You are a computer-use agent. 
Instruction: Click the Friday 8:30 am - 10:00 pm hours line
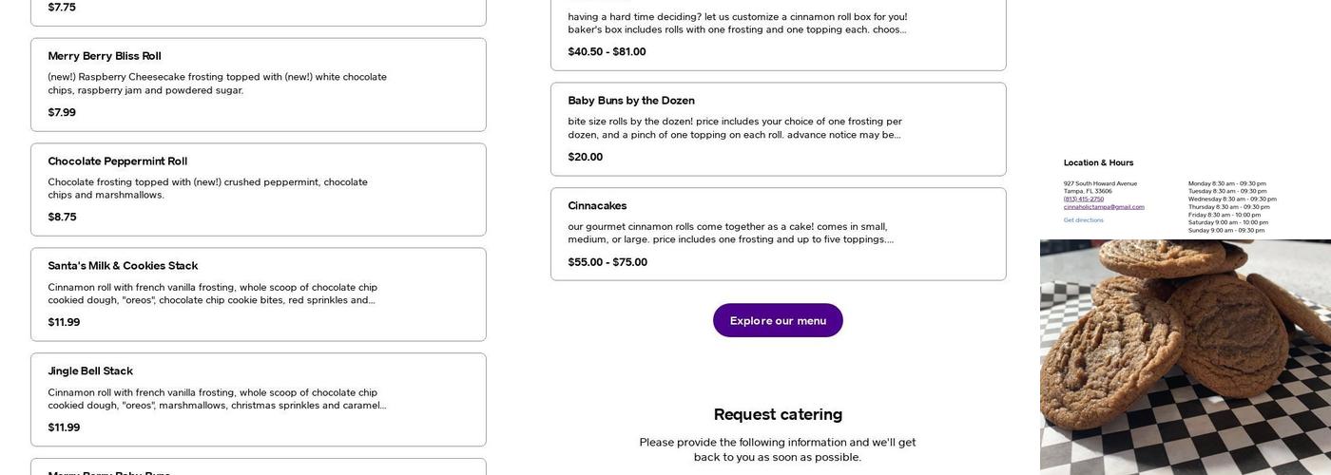1225,215
